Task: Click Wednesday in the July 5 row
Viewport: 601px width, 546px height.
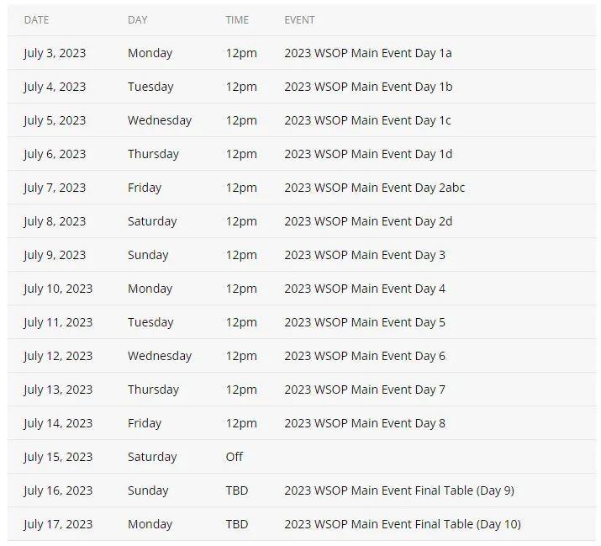Action: (160, 120)
